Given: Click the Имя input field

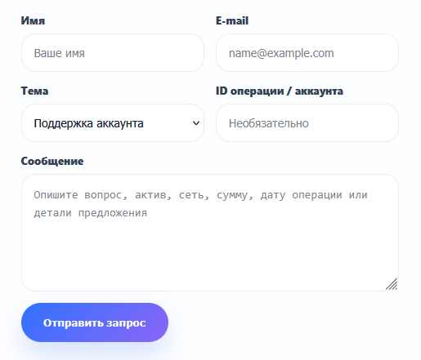Looking at the screenshot, I should tap(113, 53).
